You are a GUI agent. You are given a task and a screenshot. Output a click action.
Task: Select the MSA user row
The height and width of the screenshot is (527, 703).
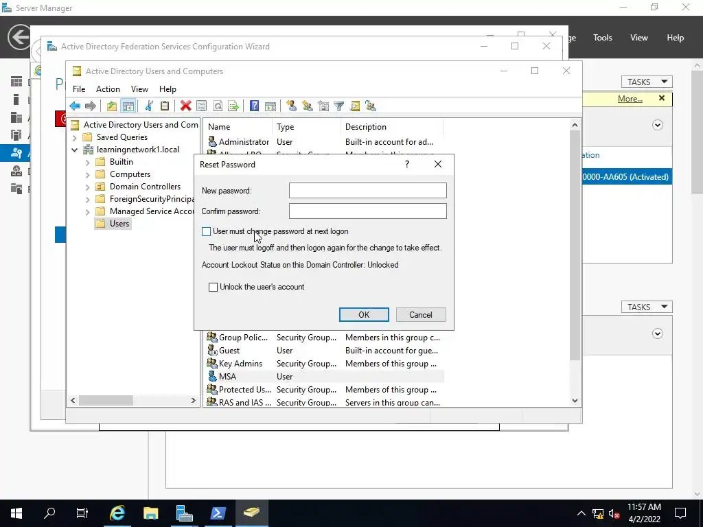point(325,377)
